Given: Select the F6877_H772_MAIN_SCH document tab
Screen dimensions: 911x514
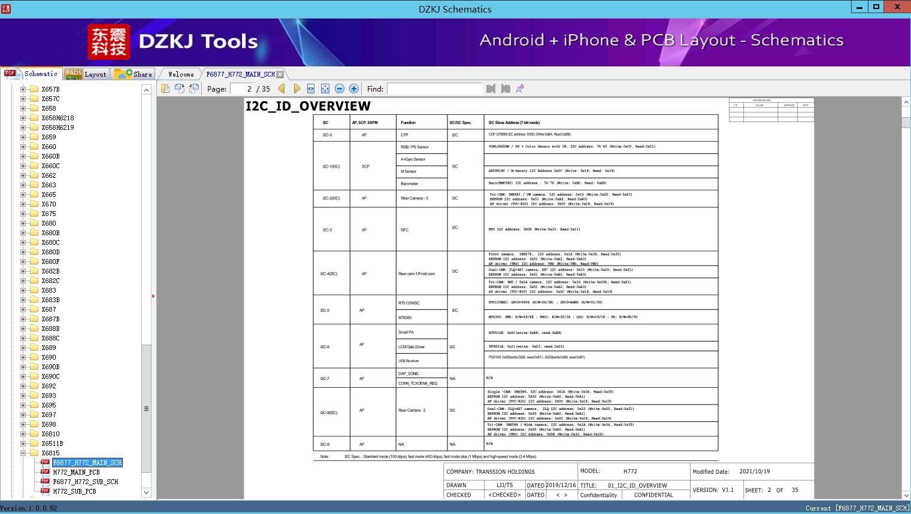Looking at the screenshot, I should tap(240, 74).
